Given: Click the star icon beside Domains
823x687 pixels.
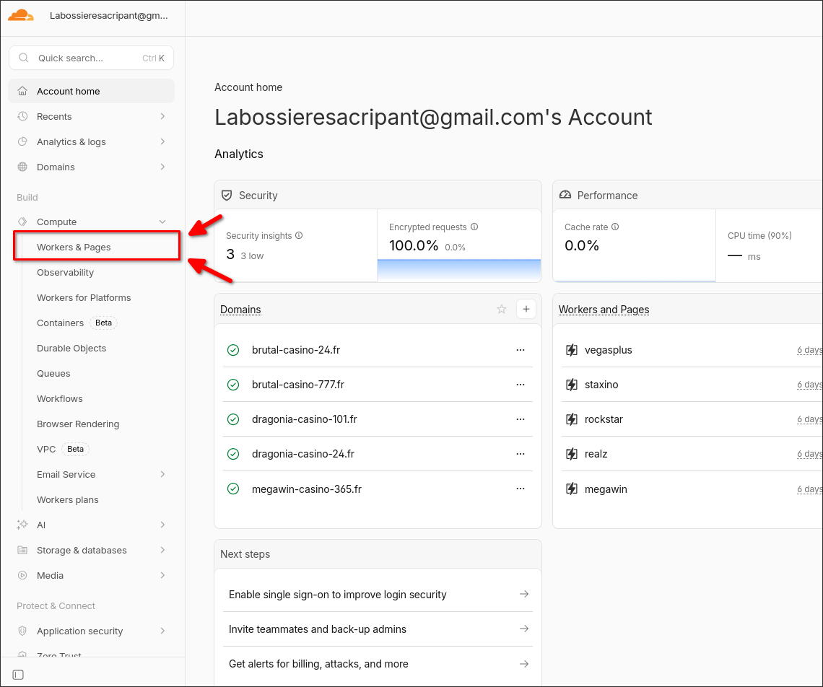Looking at the screenshot, I should [502, 310].
